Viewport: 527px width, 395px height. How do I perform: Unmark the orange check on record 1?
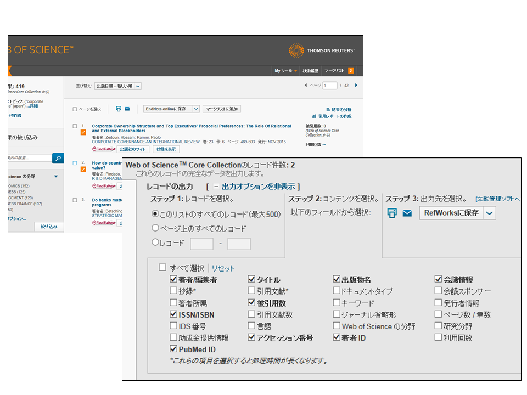83,133
